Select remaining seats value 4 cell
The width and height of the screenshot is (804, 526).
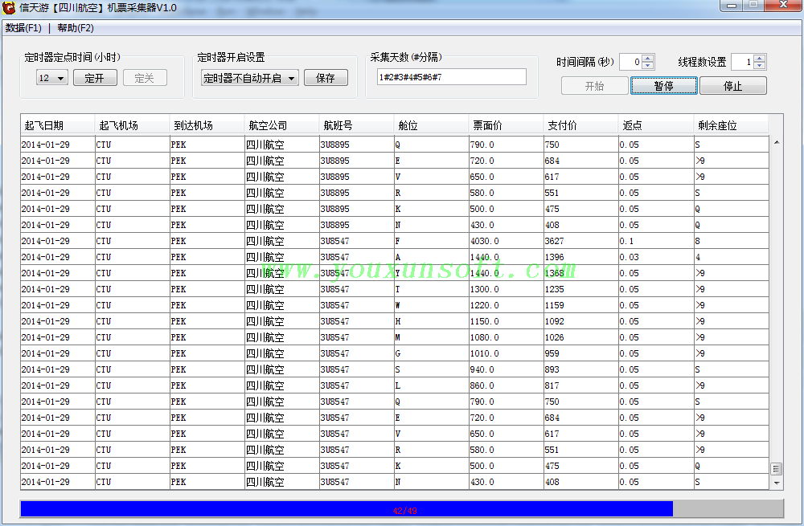pyautogui.click(x=731, y=257)
